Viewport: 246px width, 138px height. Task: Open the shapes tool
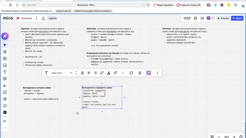click(x=5, y=79)
